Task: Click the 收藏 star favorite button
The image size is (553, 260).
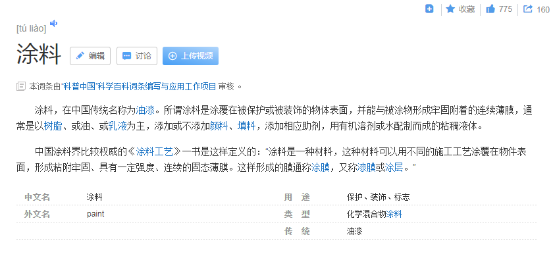Action: (x=460, y=9)
